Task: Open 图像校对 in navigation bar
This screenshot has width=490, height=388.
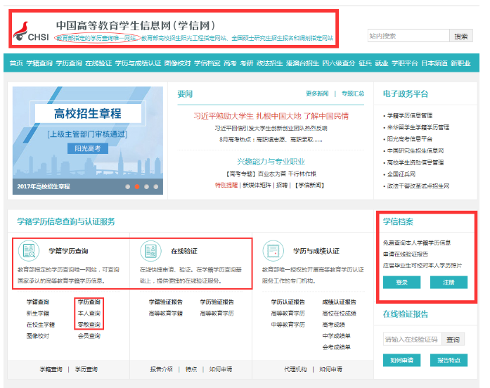Action: click(x=177, y=63)
